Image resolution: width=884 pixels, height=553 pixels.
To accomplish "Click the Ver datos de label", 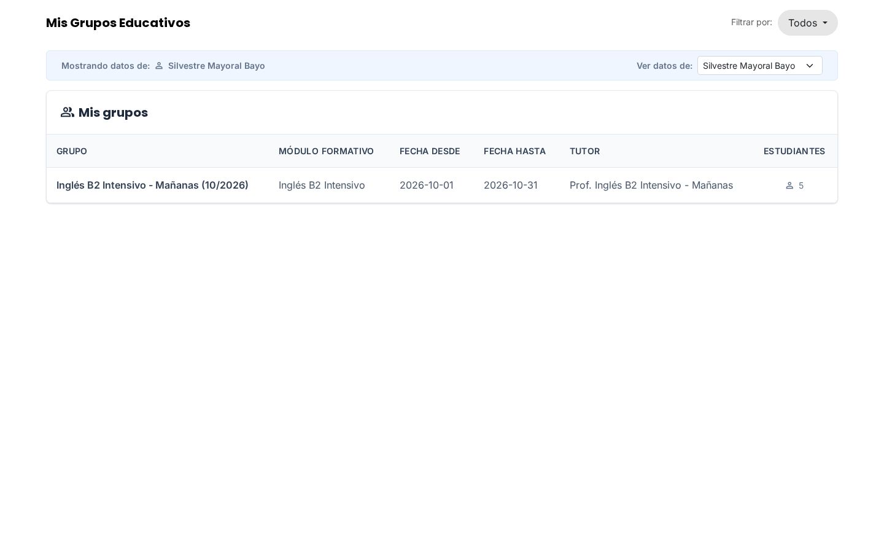I will pyautogui.click(x=664, y=66).
